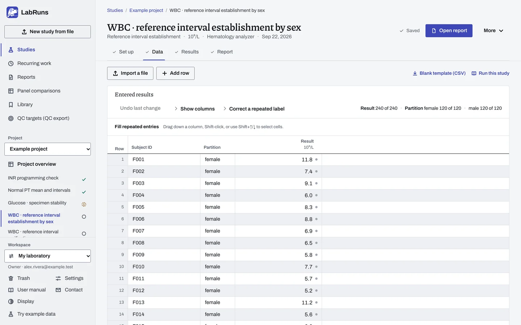This screenshot has height=325, width=521.
Task: Open the INR programming check study
Action: coord(47,178)
